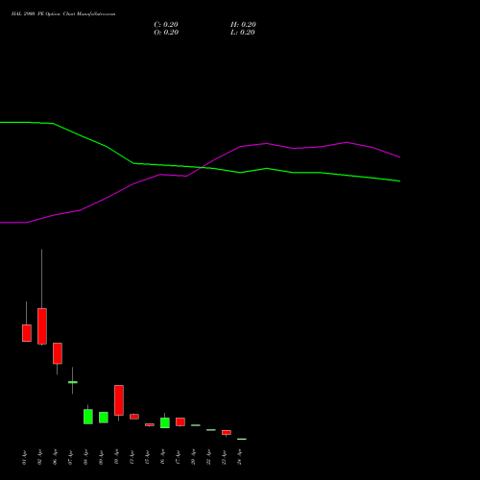This screenshot has height=480, width=480.
Task: Click the green candlestick above 08 Apr
Action: click(88, 417)
